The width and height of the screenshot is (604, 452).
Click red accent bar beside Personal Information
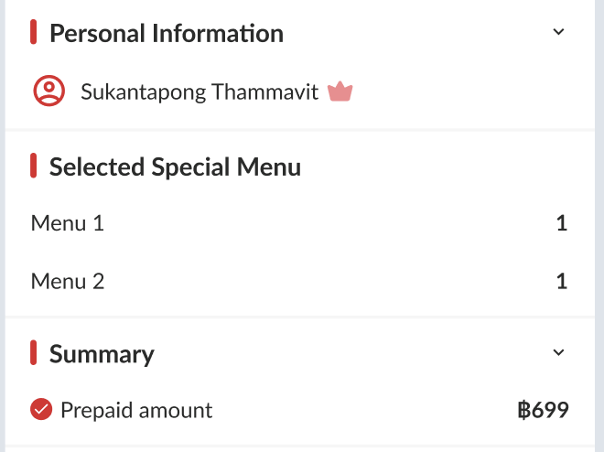(x=34, y=33)
